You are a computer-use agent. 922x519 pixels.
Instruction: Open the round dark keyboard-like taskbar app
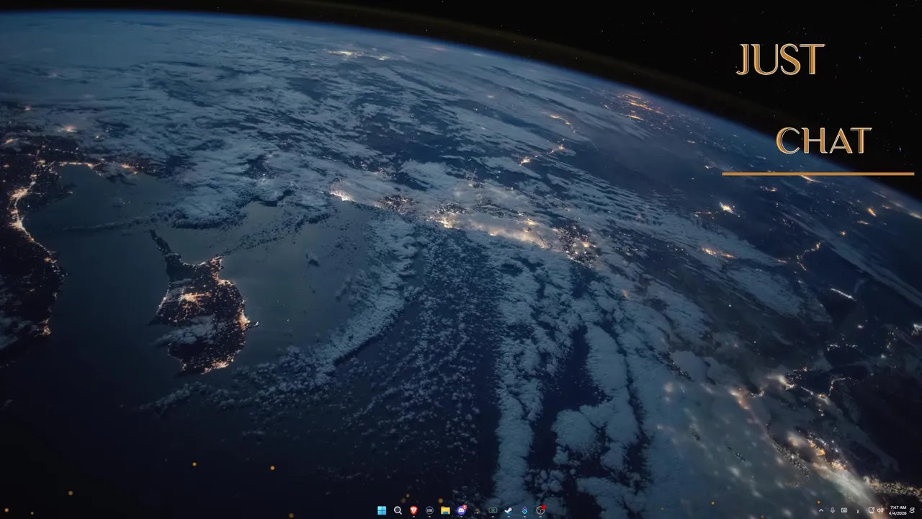[429, 510]
